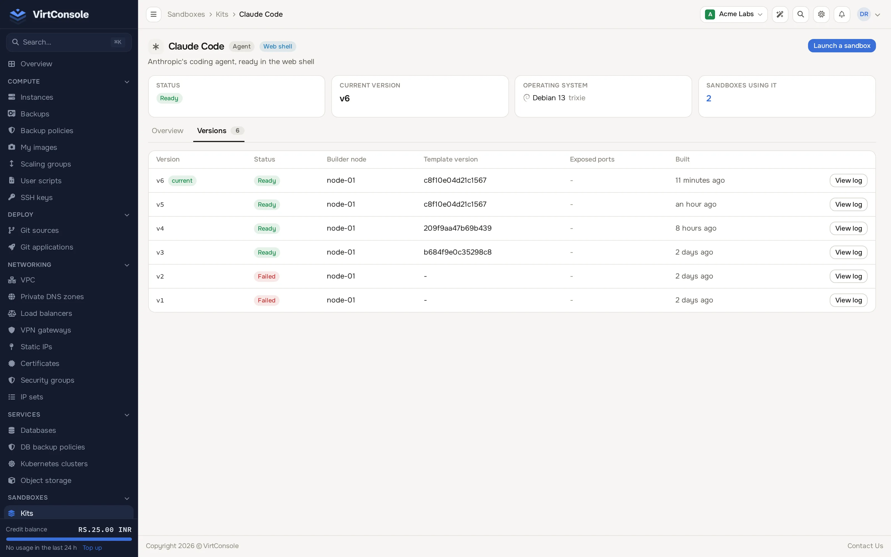Open the notifications bell icon
Screen dimensions: 891x557
click(842, 14)
